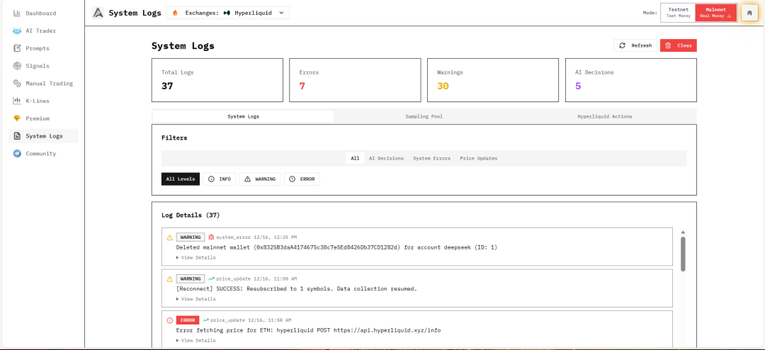Screen dimensions: 765x350
Task: Click the trash can icon in Clear
Action: [668, 45]
